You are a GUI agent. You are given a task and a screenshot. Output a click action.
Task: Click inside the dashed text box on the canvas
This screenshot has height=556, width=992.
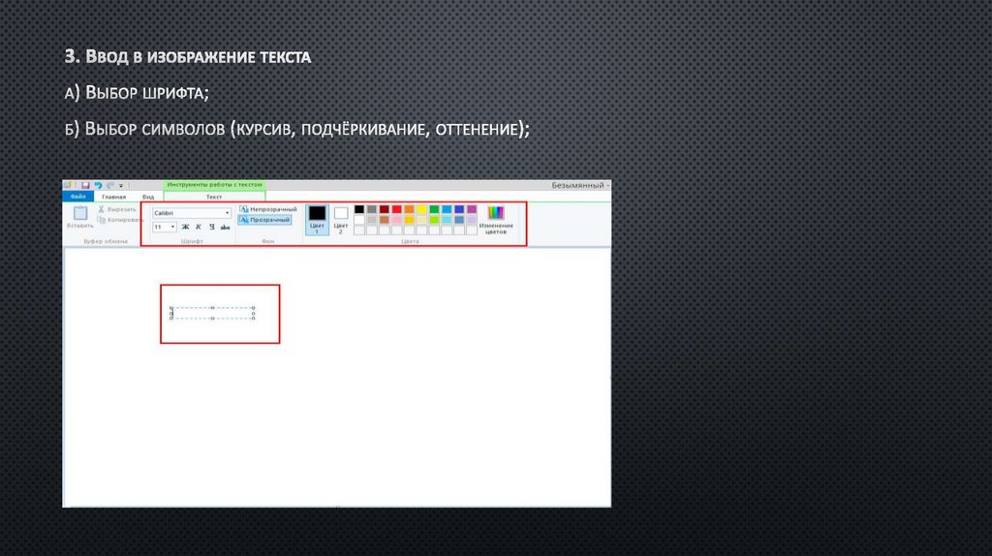212,313
